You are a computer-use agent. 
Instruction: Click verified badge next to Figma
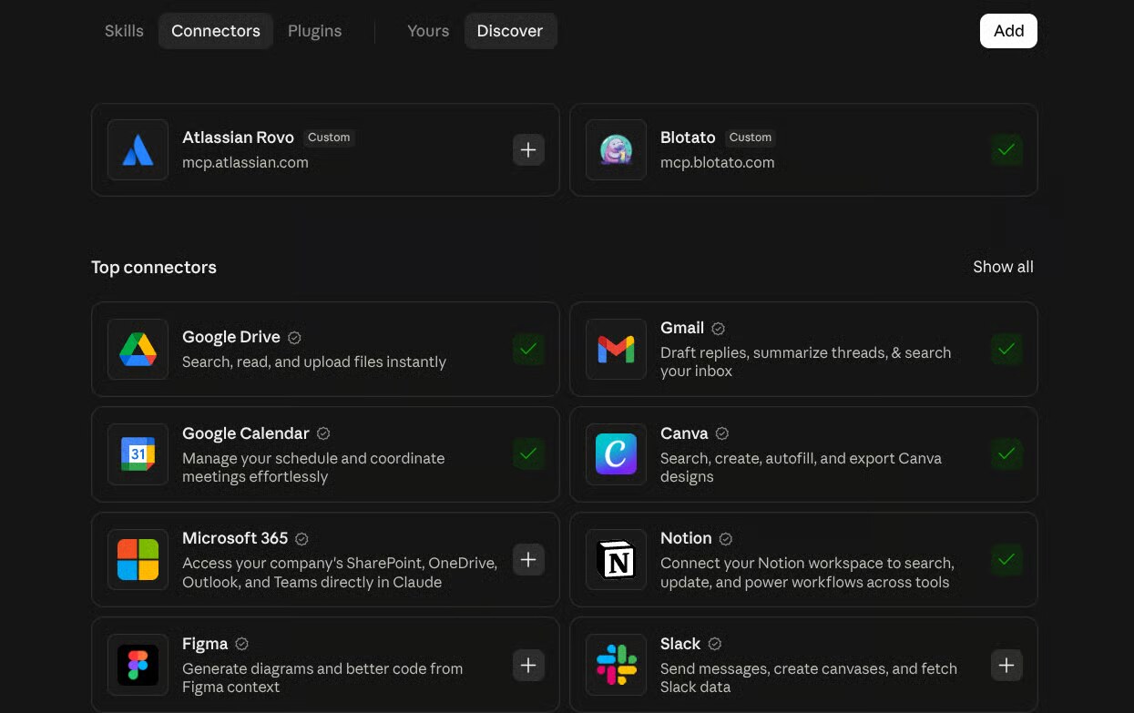(241, 644)
